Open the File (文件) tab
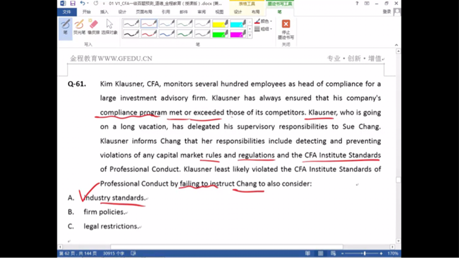Screen dimensions: 459x258 point(67,12)
